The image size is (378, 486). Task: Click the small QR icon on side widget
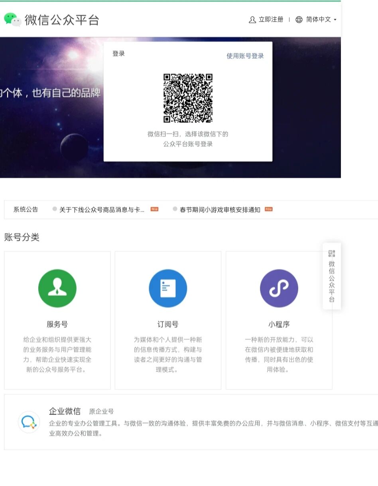pyautogui.click(x=332, y=254)
